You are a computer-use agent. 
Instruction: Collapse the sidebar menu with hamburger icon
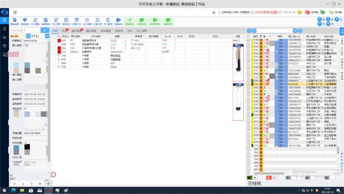pos(15,12)
